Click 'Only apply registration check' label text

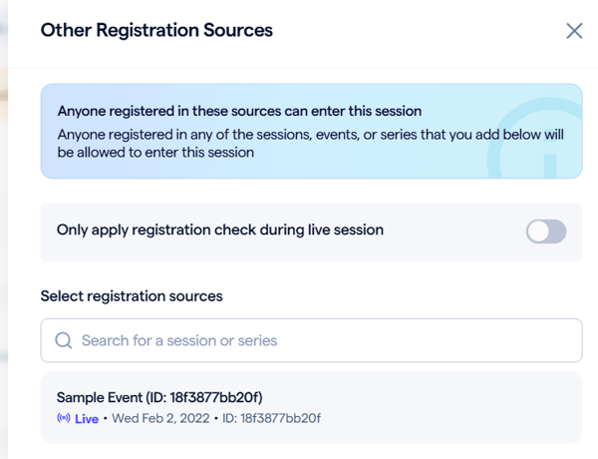[219, 229]
